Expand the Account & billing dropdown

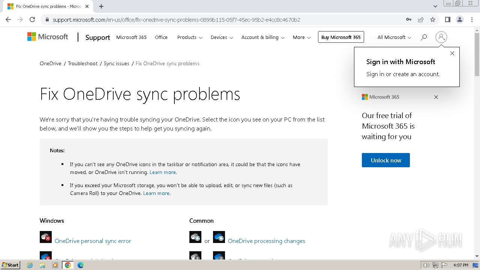click(x=263, y=37)
